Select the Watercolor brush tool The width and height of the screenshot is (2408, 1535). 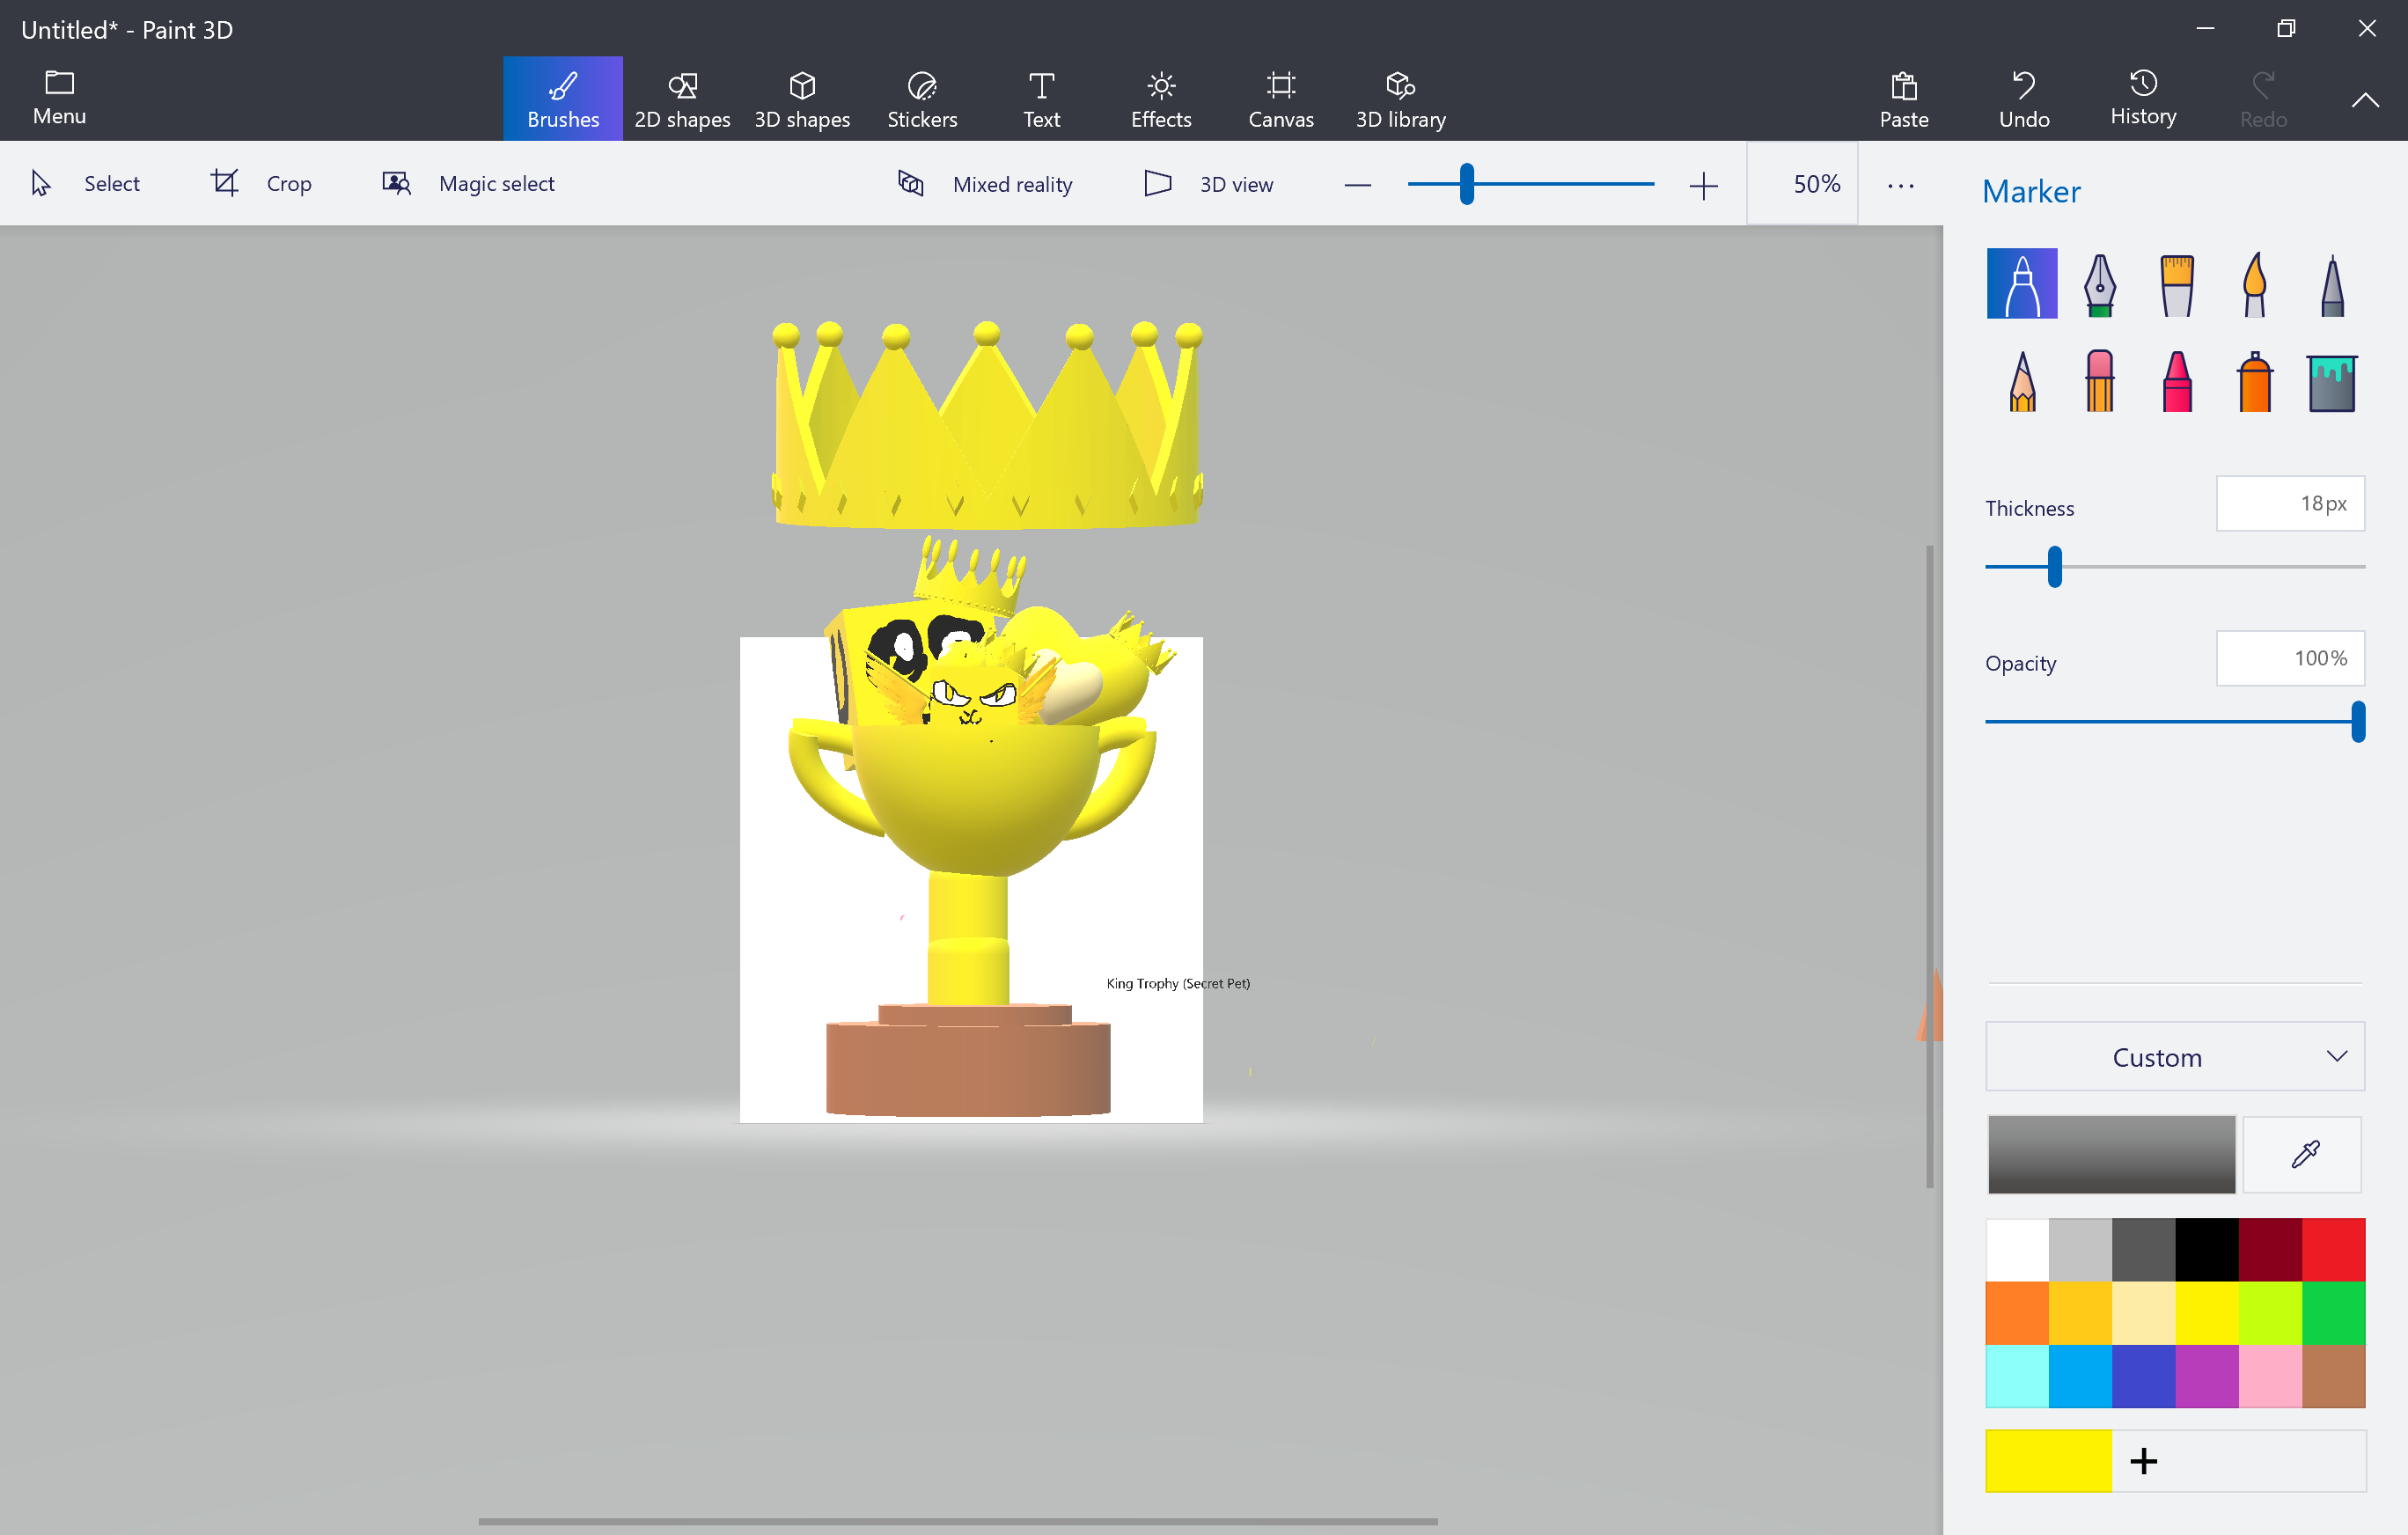pos(2252,283)
